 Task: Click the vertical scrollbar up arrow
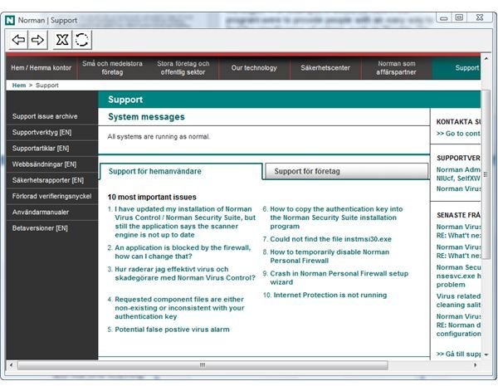(486, 59)
